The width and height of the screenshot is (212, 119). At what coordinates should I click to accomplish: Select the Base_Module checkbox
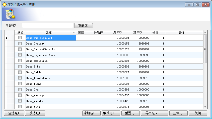(20, 101)
